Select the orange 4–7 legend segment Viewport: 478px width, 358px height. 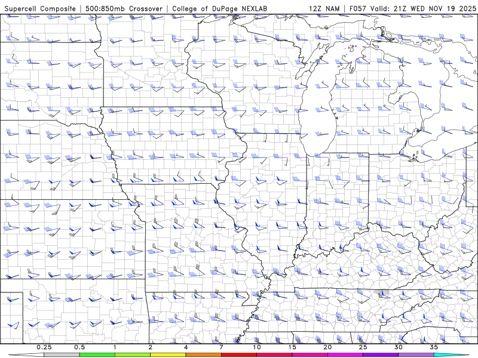coord(203,355)
